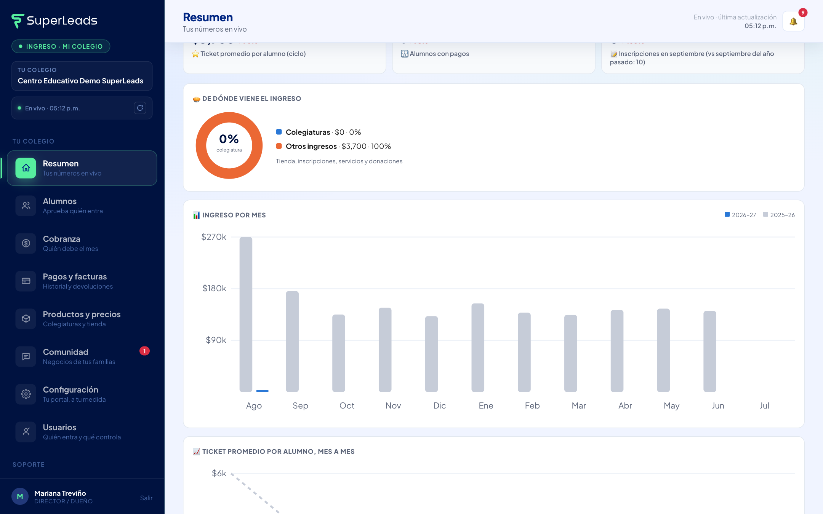The width and height of the screenshot is (823, 514).
Task: Click the blue Colegiaturas legend swatch
Action: point(279,132)
